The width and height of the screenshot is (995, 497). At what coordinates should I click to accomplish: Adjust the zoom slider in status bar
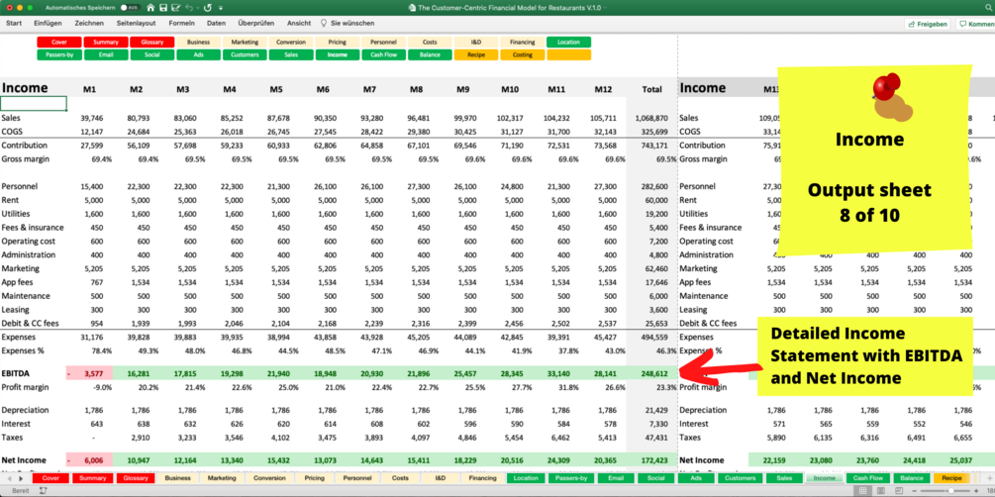(x=949, y=491)
